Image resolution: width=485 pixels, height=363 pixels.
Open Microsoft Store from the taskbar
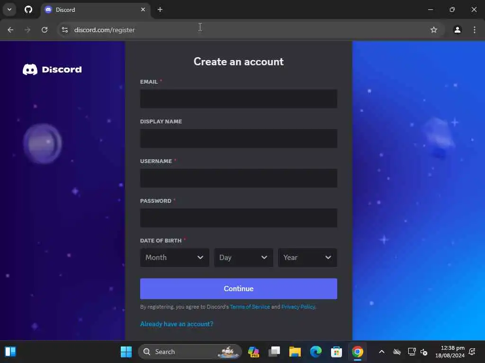[336, 352]
